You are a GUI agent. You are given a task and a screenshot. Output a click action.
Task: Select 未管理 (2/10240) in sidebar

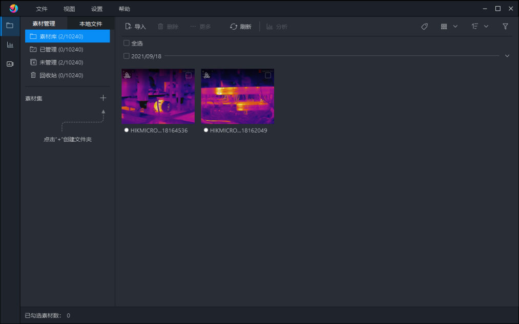click(68, 62)
